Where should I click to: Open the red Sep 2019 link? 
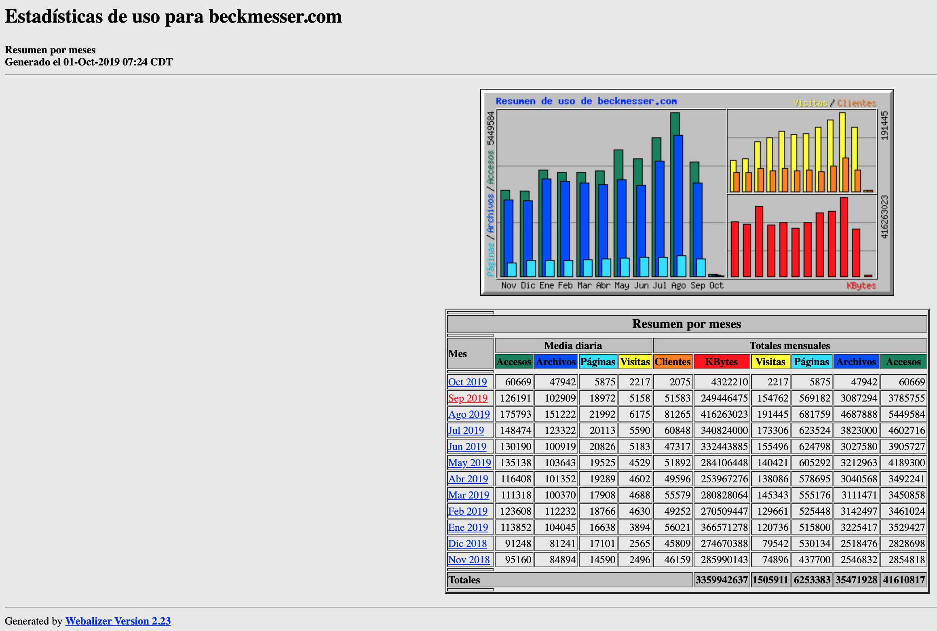point(468,398)
